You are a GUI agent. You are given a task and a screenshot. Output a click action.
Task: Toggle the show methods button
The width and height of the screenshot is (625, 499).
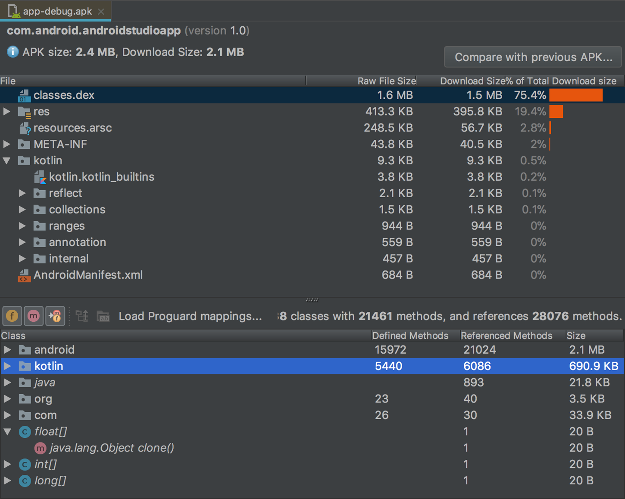tap(34, 316)
